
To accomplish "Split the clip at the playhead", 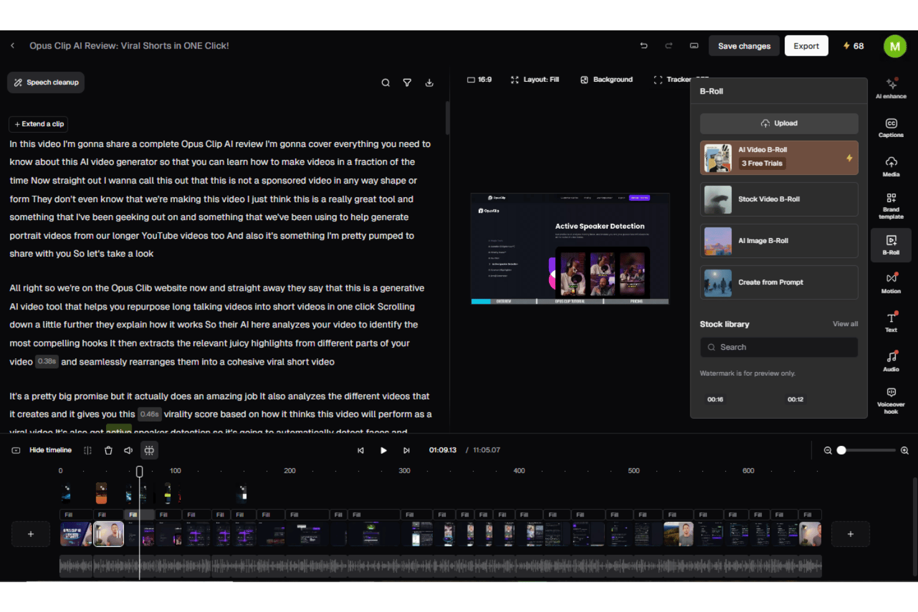I will [87, 451].
